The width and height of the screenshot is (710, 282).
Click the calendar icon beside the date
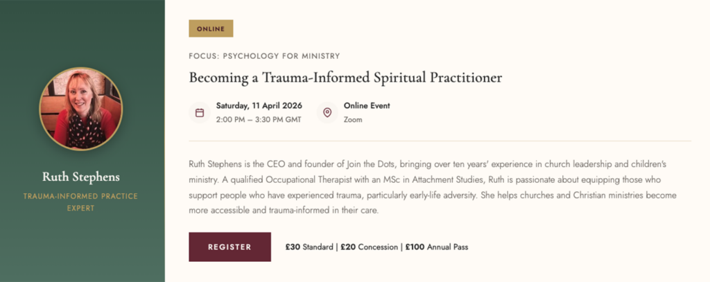tap(200, 112)
